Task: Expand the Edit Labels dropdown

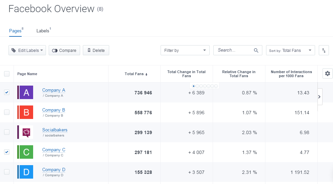Action: point(27,51)
